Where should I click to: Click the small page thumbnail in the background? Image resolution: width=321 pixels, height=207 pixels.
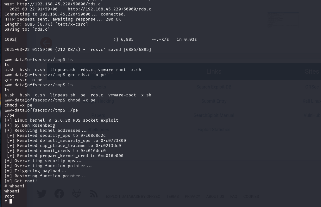283,20
